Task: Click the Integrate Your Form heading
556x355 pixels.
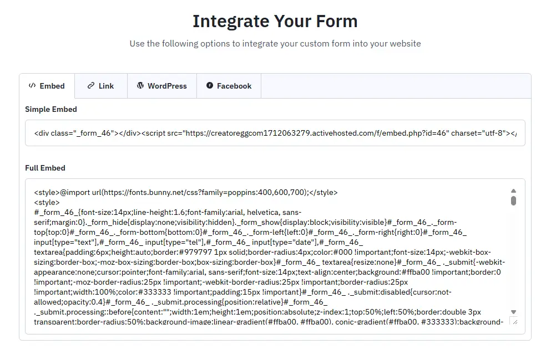Action: [275, 21]
